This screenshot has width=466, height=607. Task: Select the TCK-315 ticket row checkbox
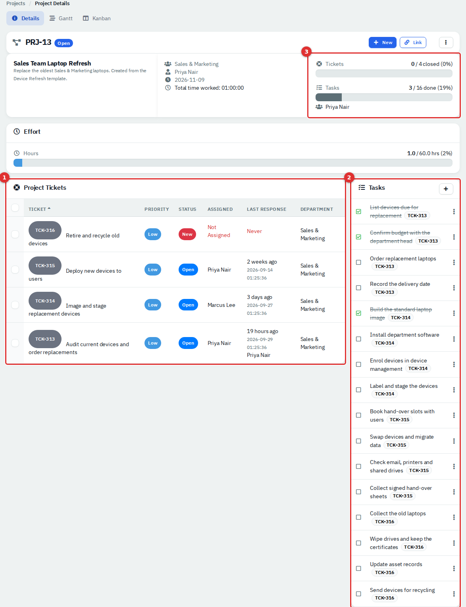15,270
